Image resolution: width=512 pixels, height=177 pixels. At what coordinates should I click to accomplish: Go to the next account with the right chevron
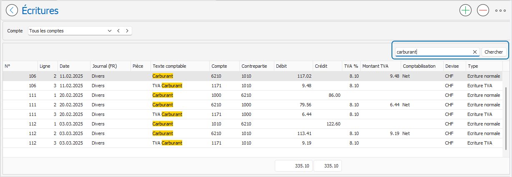127,31
